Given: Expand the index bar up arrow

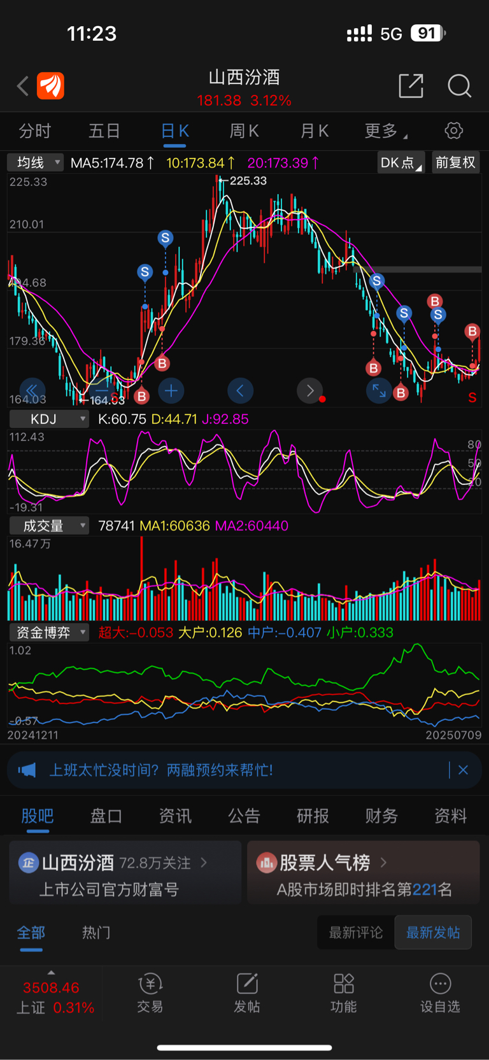Looking at the screenshot, I should [x=51, y=973].
